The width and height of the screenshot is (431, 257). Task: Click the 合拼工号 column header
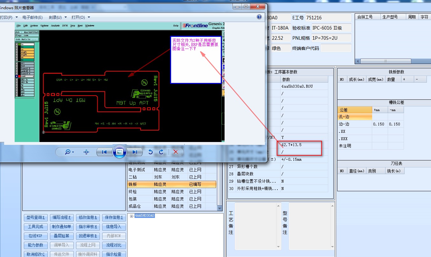(368, 17)
